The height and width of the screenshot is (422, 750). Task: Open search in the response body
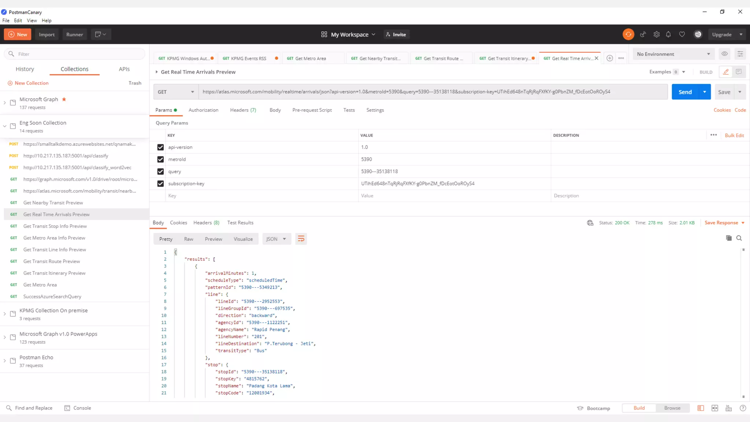point(739,238)
